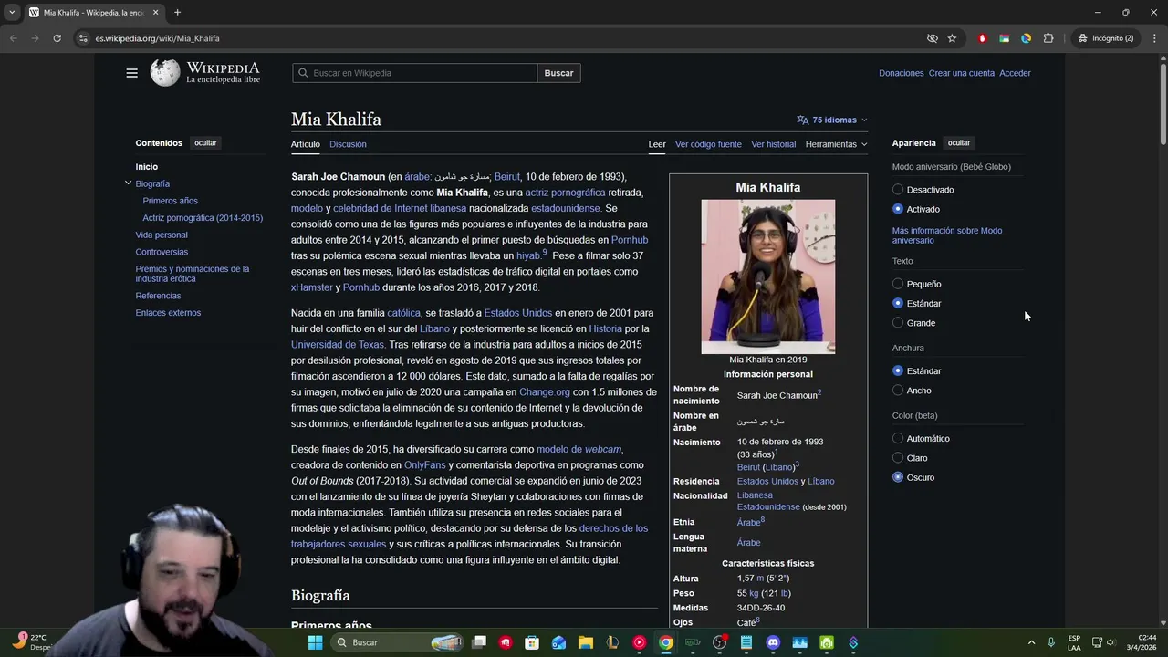Click the Buscar search button
The width and height of the screenshot is (1168, 657).
[x=558, y=73]
